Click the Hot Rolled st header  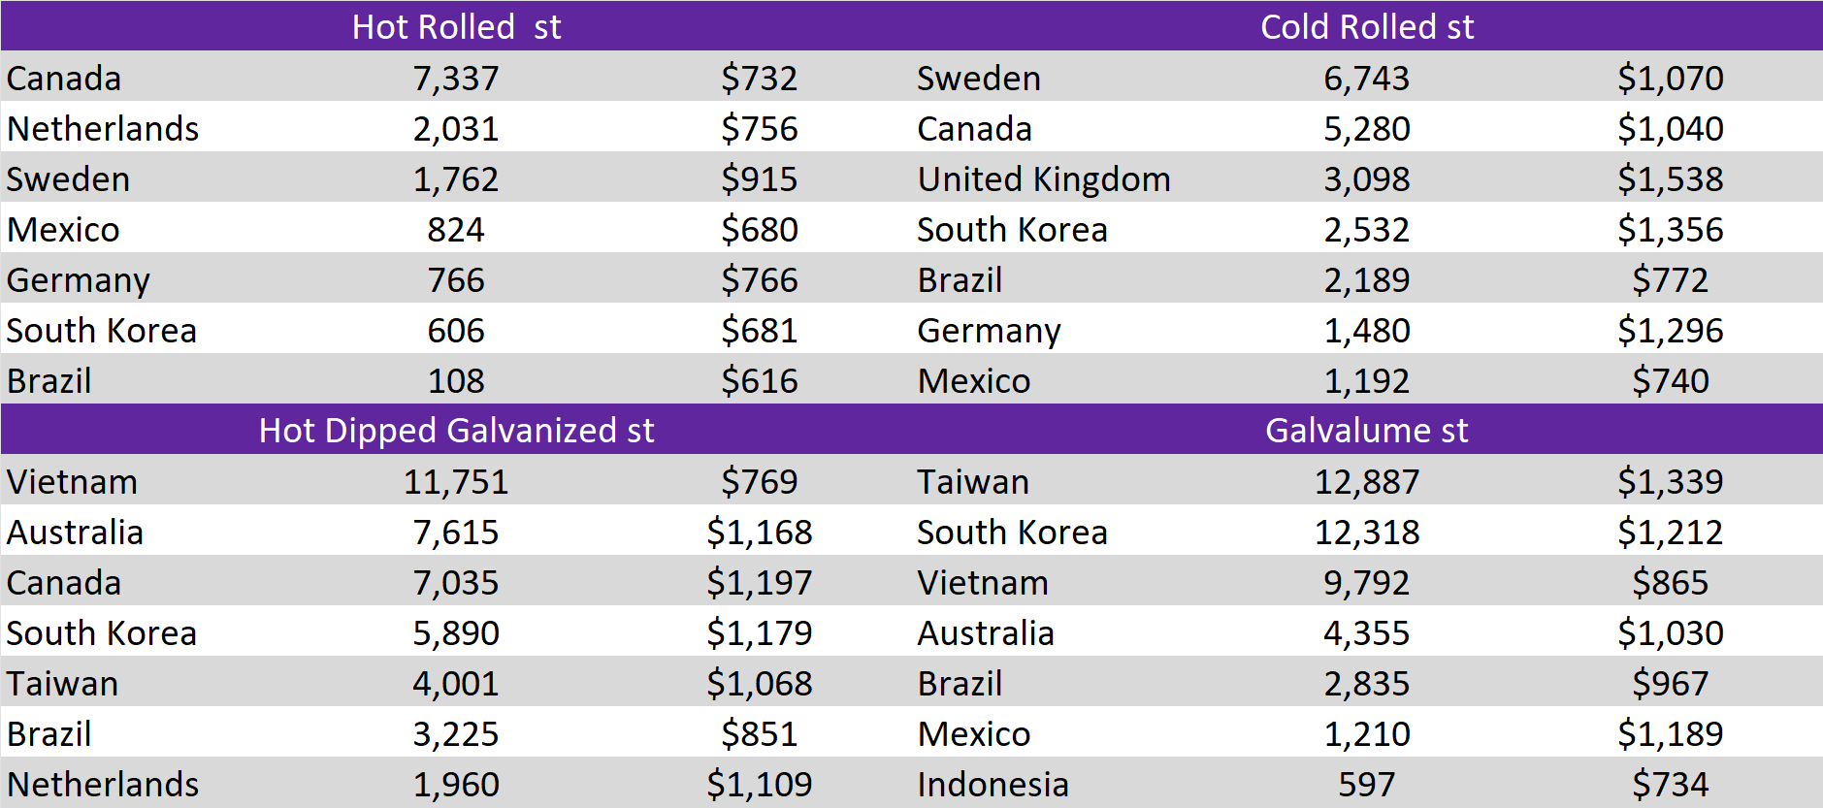click(x=456, y=26)
